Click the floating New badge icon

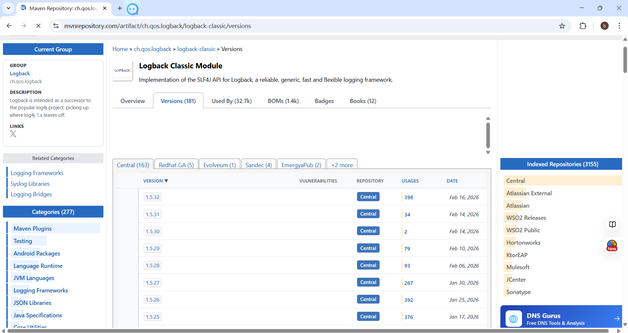pos(612,245)
